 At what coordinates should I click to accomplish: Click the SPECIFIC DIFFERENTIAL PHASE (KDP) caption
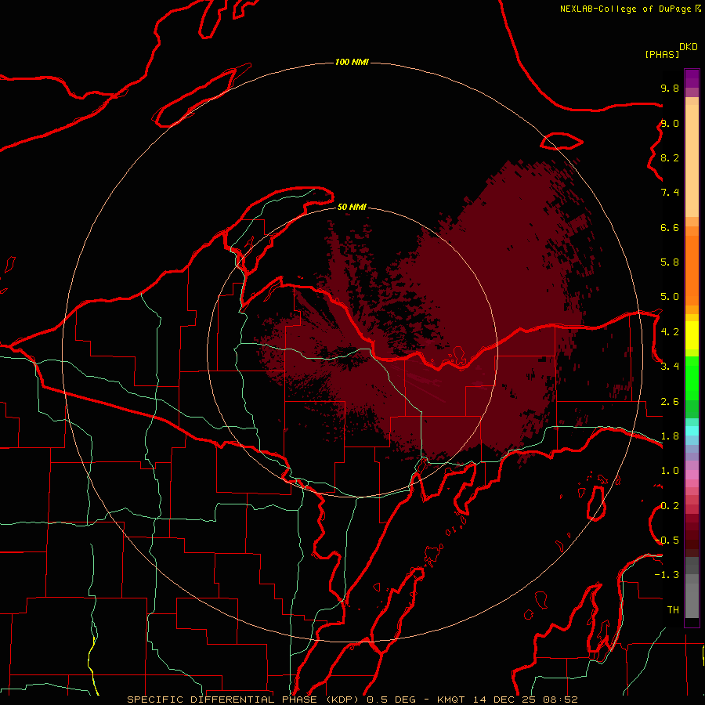tap(244, 700)
